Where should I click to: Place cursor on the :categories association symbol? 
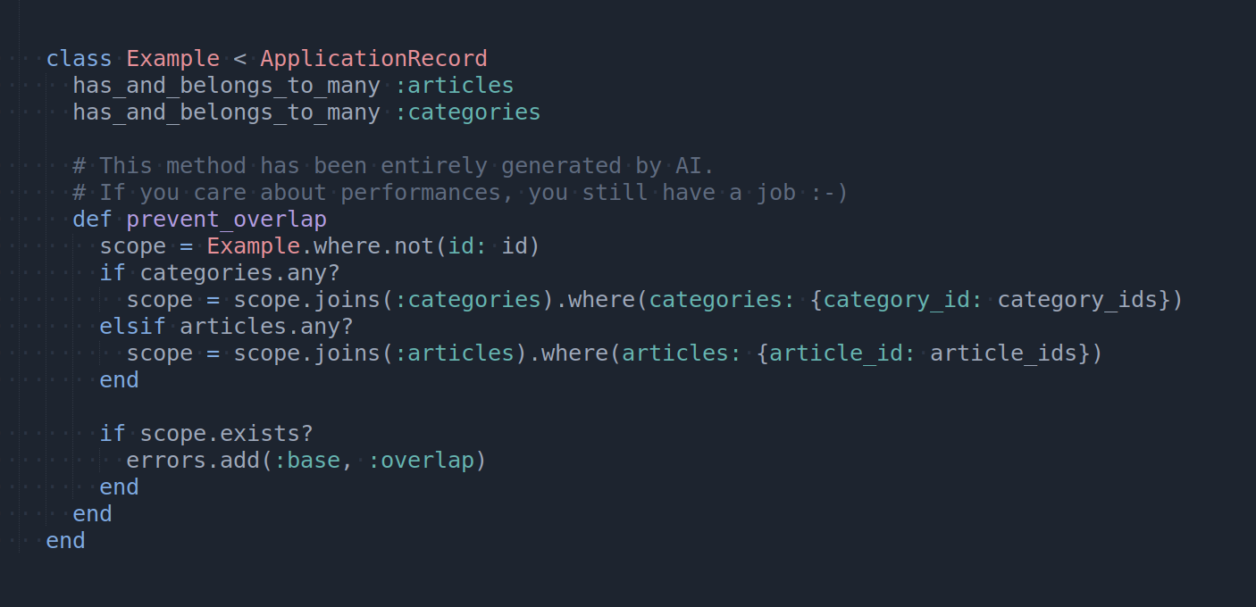[468, 112]
